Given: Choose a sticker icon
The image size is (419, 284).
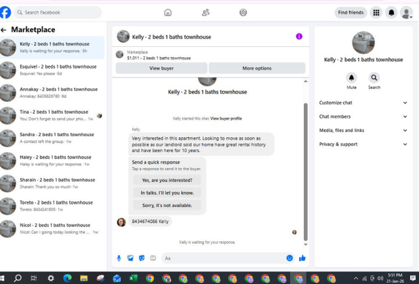Looking at the screenshot, I should pyautogui.click(x=142, y=258).
